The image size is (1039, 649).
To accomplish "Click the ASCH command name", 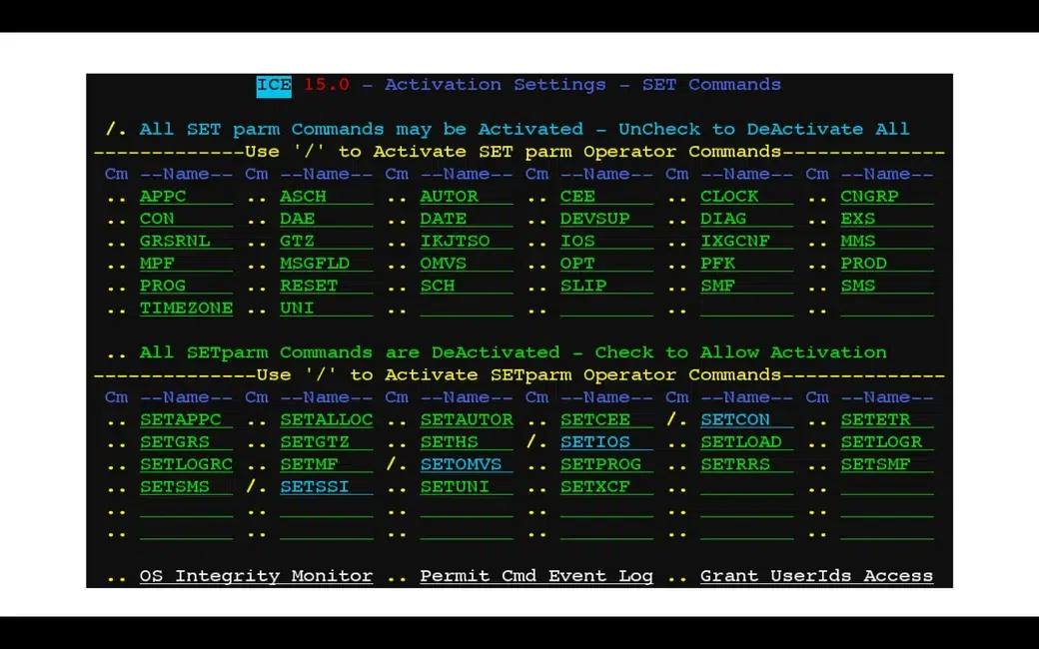I will (303, 197).
